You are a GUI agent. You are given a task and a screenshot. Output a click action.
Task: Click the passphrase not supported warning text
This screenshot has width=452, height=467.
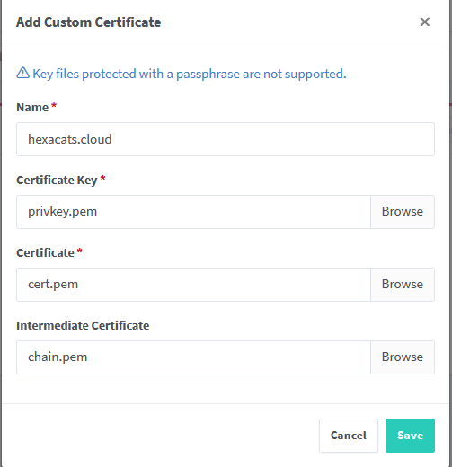pos(190,74)
